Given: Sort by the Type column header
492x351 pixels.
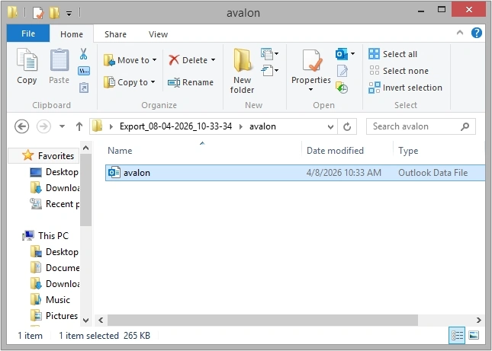Looking at the screenshot, I should [439, 151].
